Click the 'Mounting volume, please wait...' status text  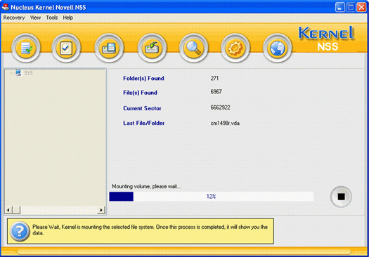coord(146,187)
